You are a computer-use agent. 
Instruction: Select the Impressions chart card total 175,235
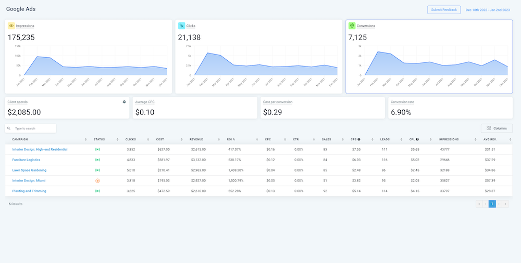21,37
